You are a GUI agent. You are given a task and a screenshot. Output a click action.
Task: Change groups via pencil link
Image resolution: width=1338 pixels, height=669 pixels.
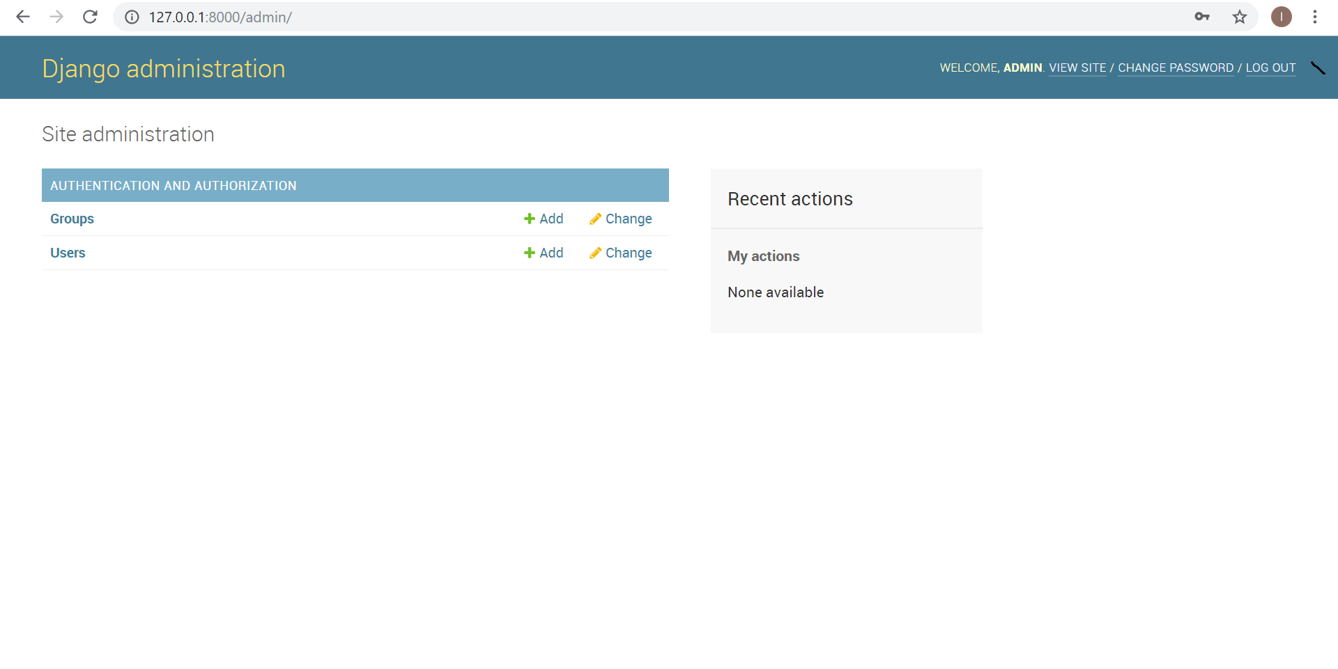[x=621, y=219]
